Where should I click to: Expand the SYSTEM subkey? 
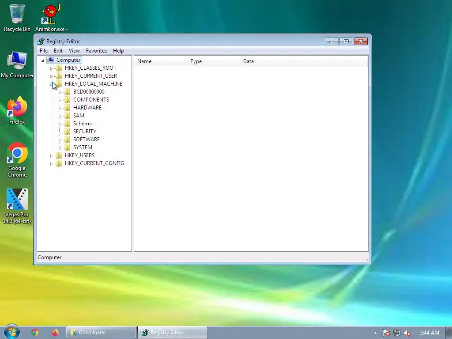pyautogui.click(x=60, y=148)
